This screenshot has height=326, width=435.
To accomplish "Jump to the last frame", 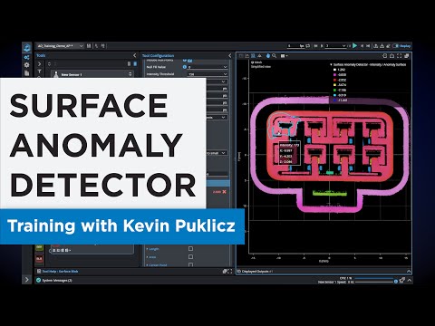I will [x=368, y=46].
